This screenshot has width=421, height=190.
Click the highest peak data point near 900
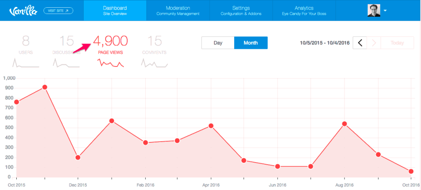[x=45, y=87]
